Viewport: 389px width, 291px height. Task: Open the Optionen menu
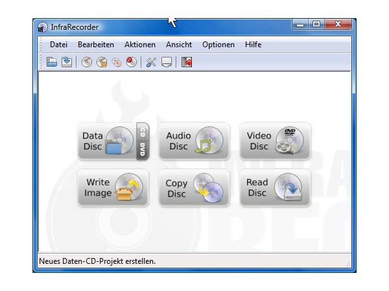point(218,45)
